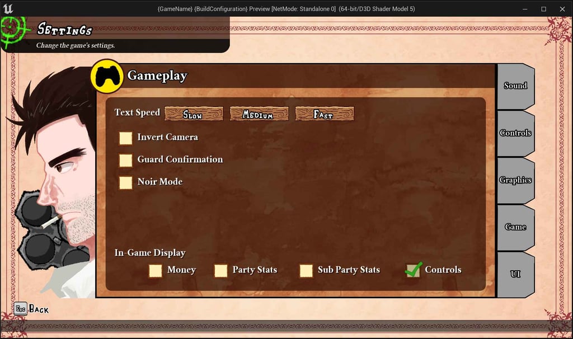Go Back to the previous menu

pyautogui.click(x=39, y=309)
